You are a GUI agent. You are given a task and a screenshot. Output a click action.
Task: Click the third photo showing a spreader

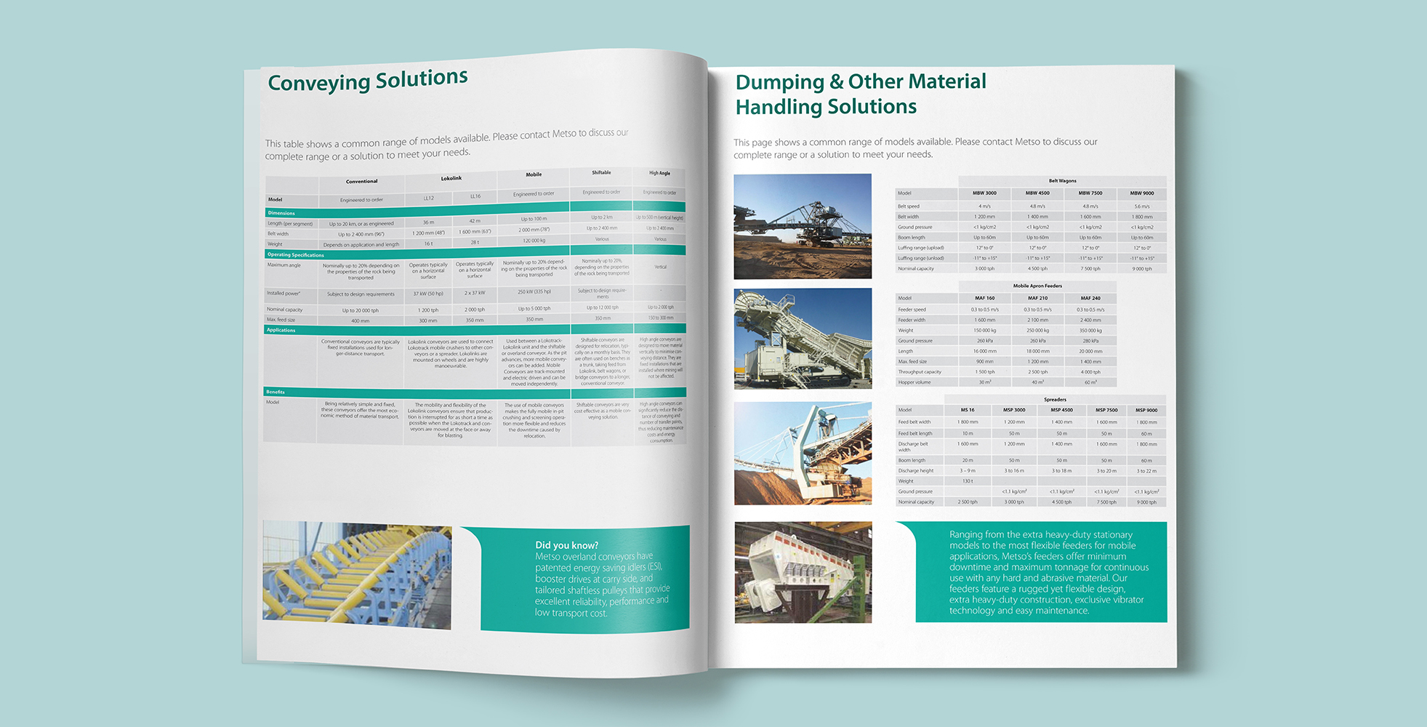click(x=802, y=453)
